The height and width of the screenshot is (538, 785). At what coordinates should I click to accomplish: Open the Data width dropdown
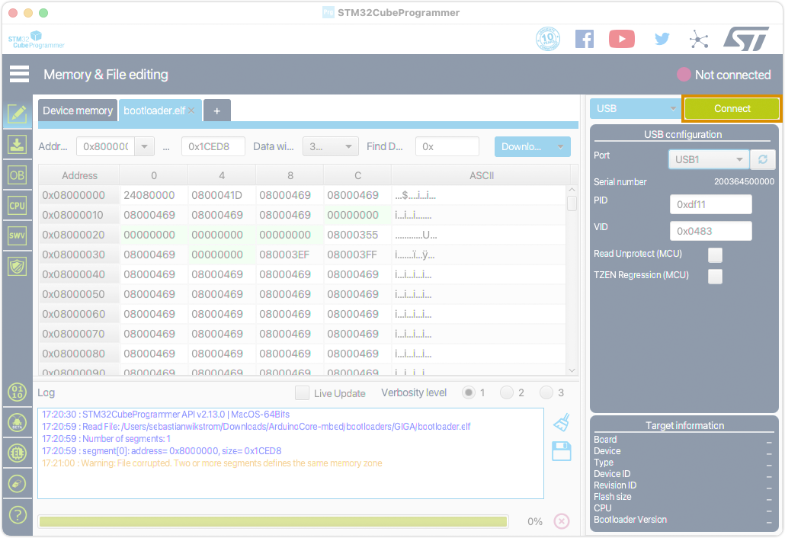coord(331,146)
